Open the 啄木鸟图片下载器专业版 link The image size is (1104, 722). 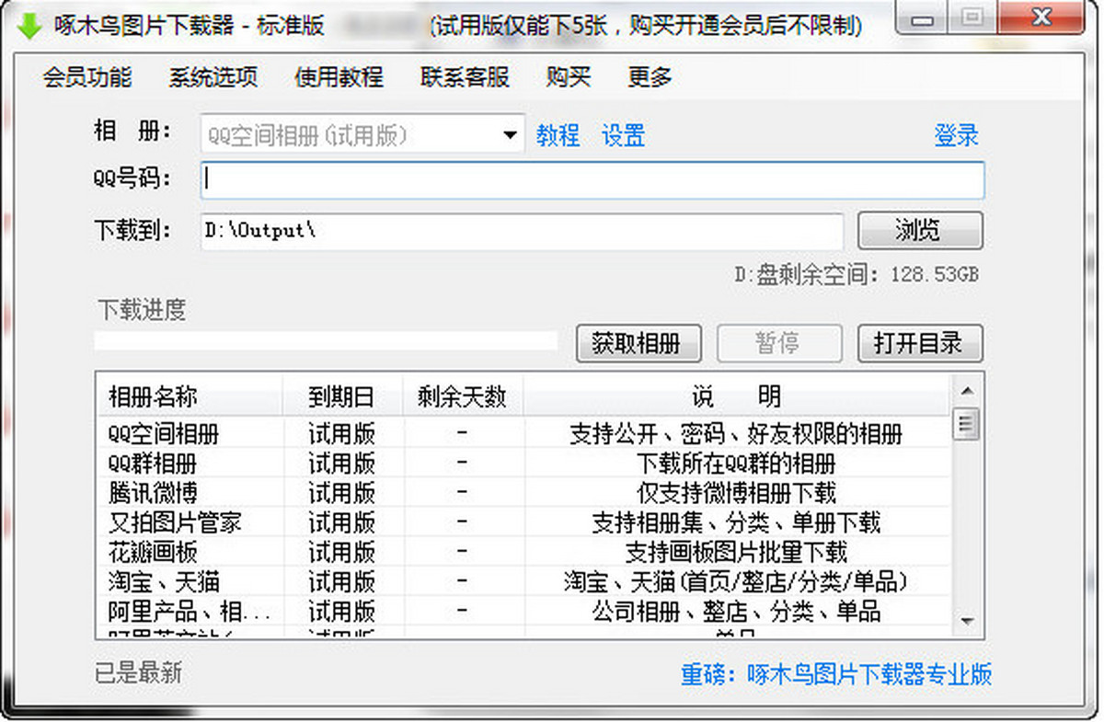836,674
